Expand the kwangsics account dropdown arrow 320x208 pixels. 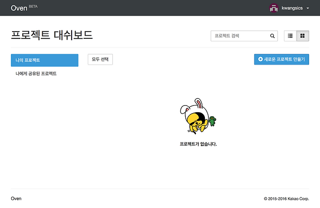(x=308, y=8)
